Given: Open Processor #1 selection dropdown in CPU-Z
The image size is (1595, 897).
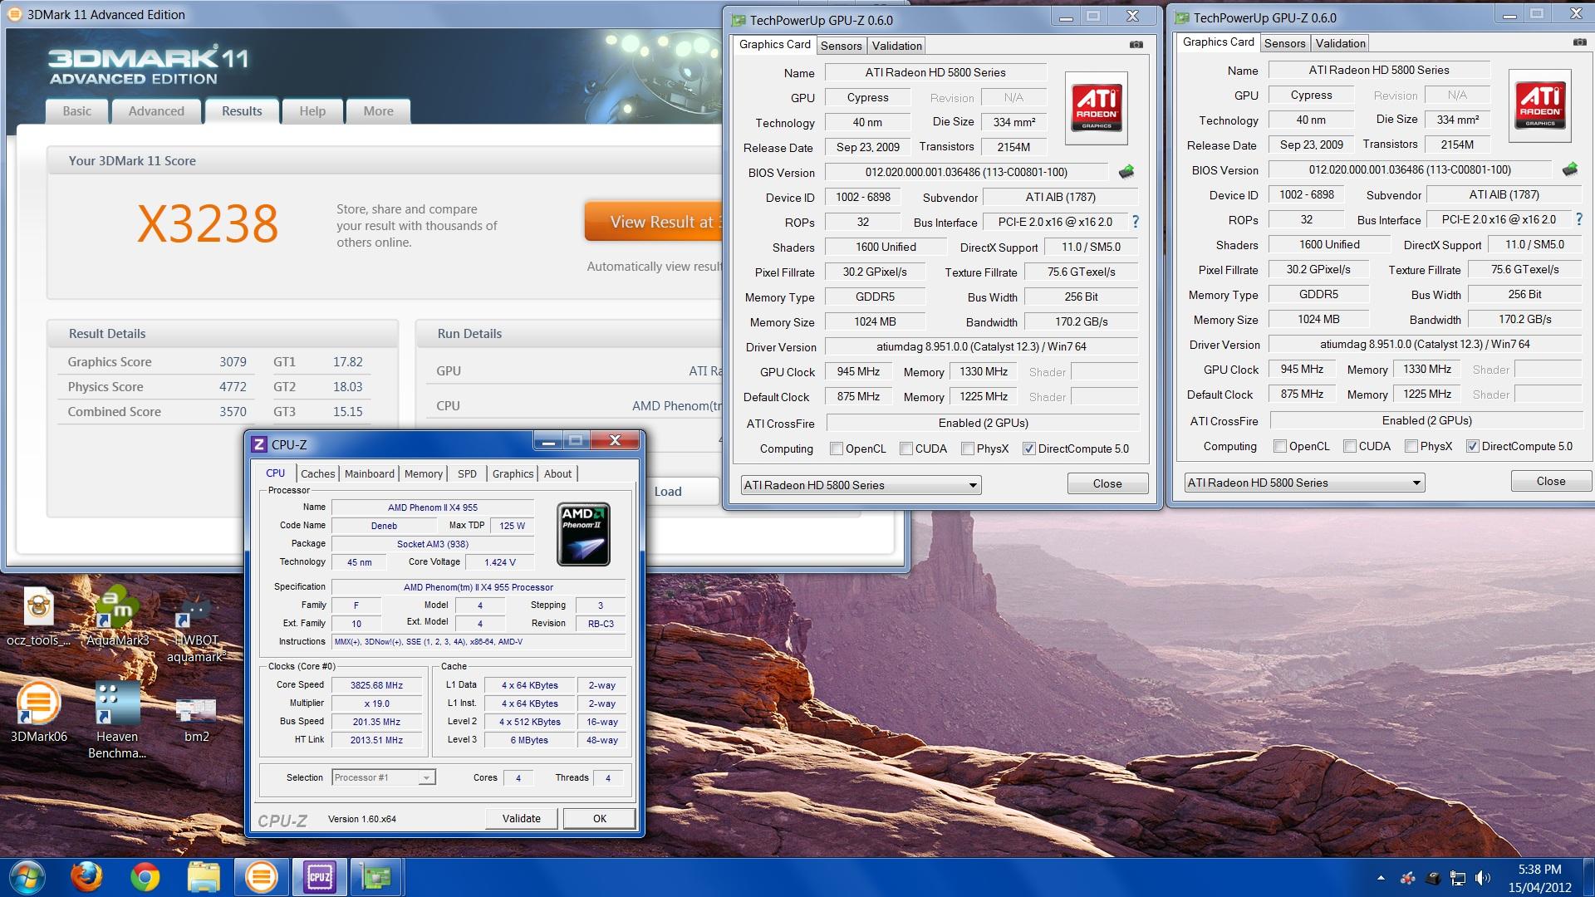Looking at the screenshot, I should click(383, 777).
